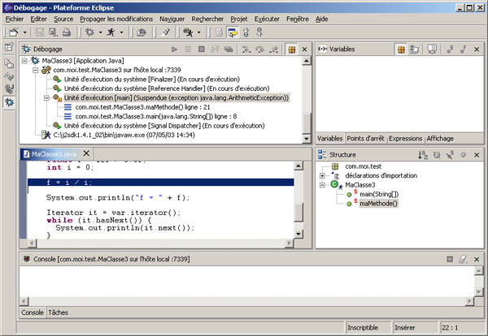
Task: Clear the console output
Action: pyautogui.click(x=462, y=259)
